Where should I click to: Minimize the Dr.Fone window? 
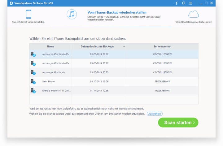(x=201, y=3)
